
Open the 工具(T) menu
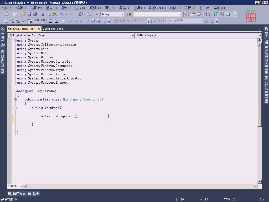tap(139, 8)
